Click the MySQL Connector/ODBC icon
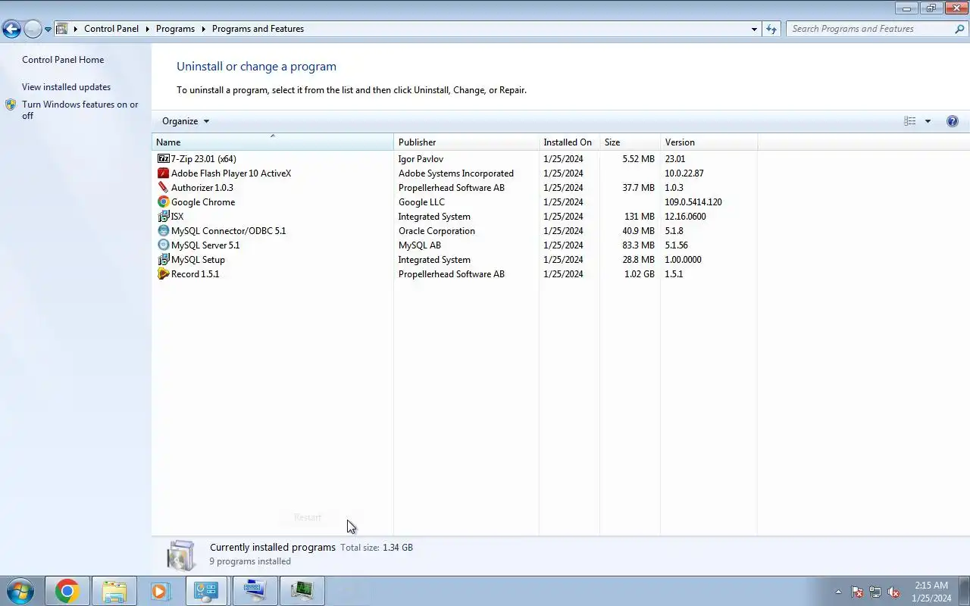The height and width of the screenshot is (606, 970). (164, 231)
